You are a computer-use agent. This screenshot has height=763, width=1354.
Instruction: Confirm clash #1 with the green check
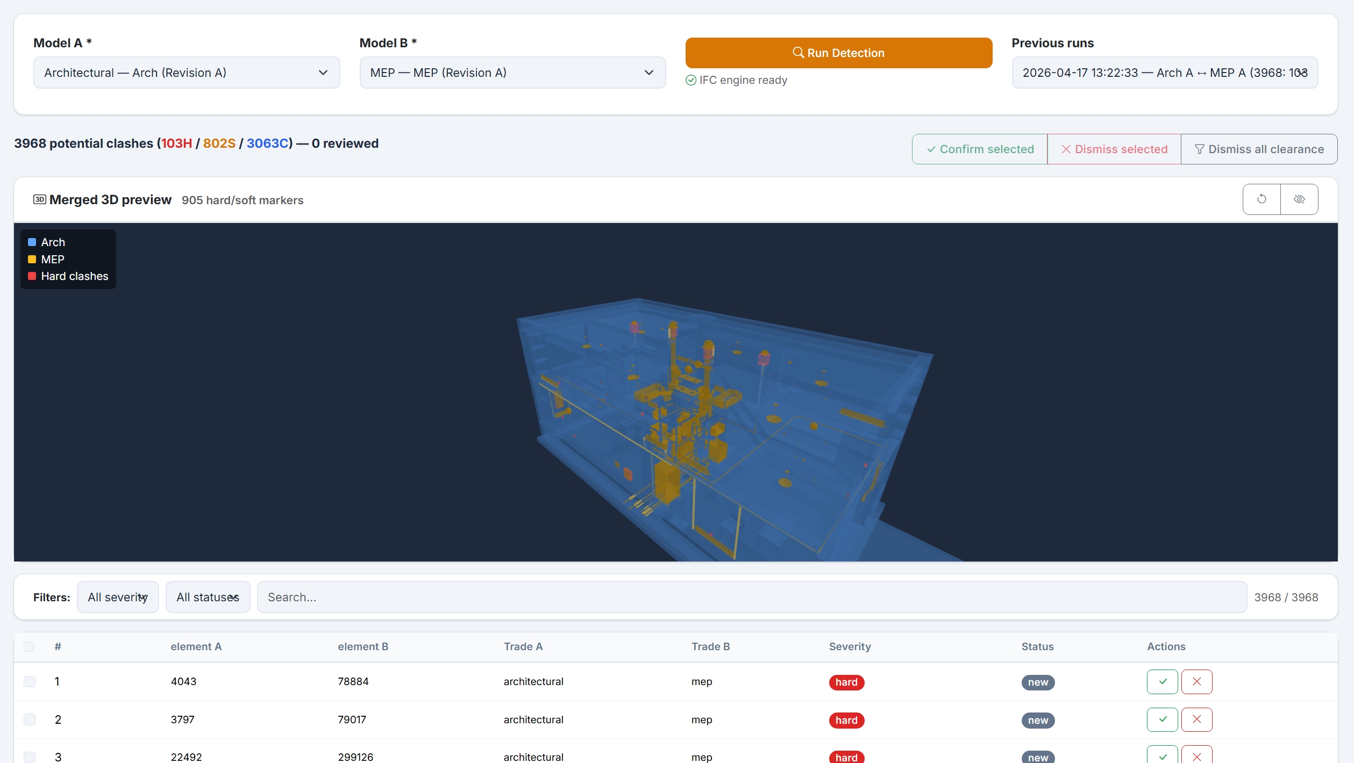pyautogui.click(x=1162, y=681)
